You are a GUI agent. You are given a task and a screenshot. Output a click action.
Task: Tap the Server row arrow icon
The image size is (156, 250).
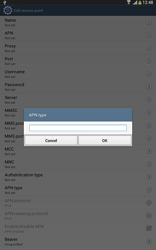149,100
